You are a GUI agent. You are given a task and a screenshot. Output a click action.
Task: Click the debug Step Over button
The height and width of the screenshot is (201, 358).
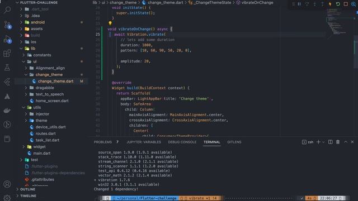coord(307,4)
